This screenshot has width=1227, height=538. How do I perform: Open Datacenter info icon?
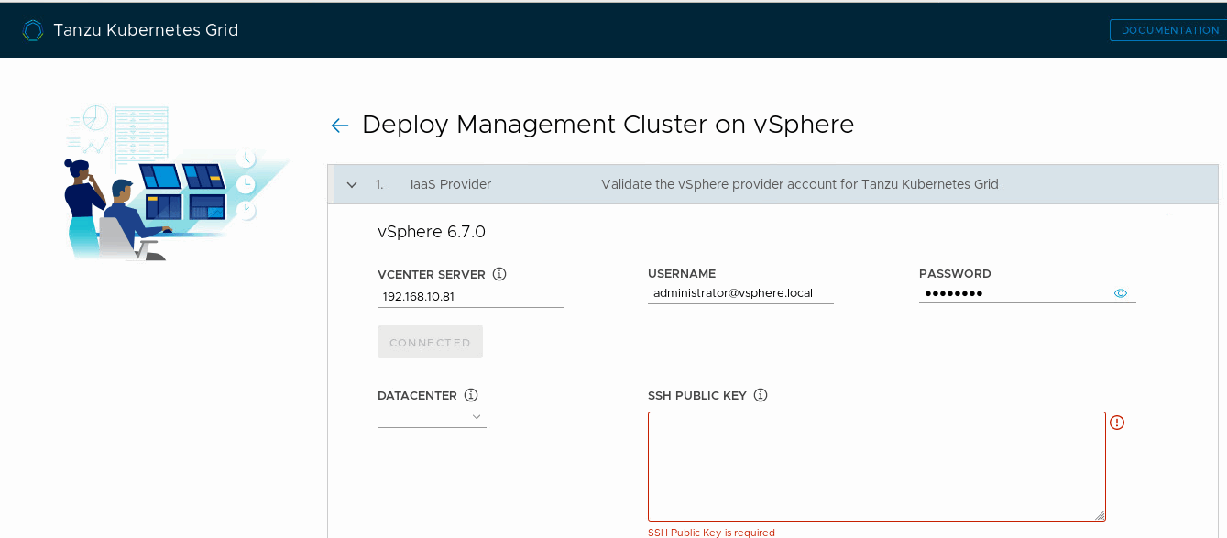pos(471,395)
